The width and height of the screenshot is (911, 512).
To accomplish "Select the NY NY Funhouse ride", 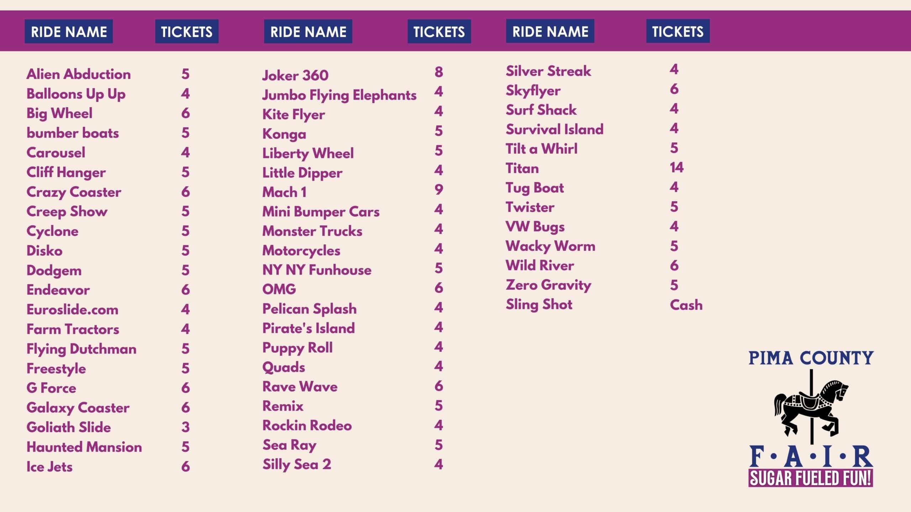I will [x=317, y=270].
